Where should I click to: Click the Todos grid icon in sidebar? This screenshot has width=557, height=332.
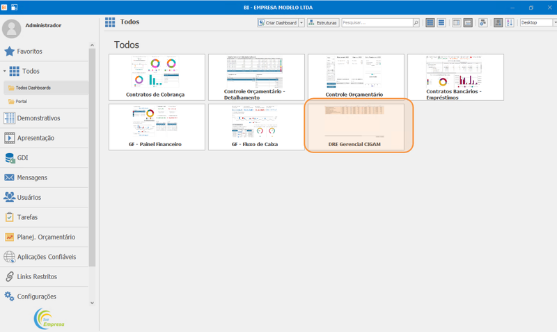click(14, 71)
